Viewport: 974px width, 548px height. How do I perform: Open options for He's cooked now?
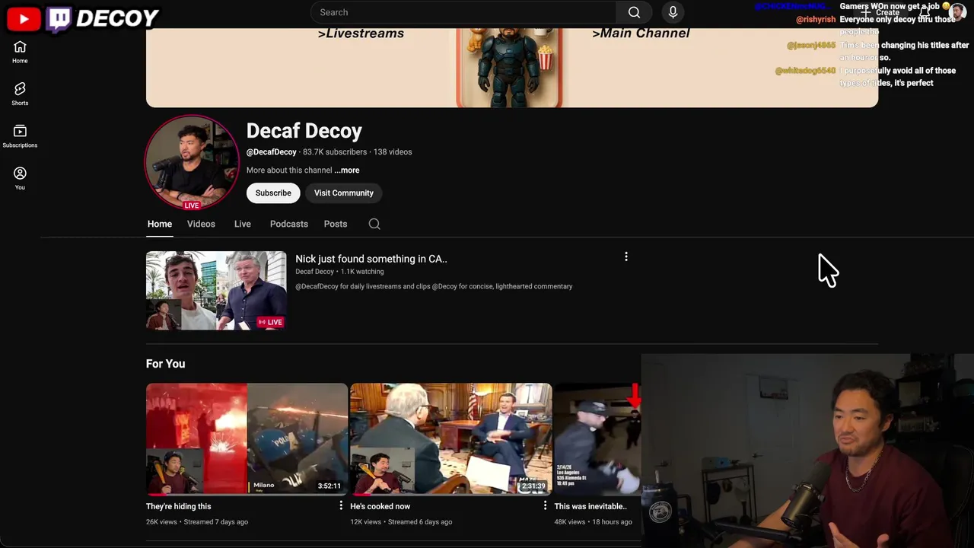point(545,505)
